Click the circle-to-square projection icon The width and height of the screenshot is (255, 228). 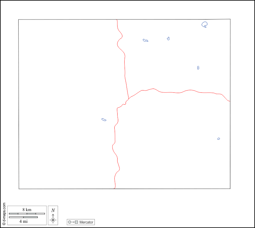point(73,222)
